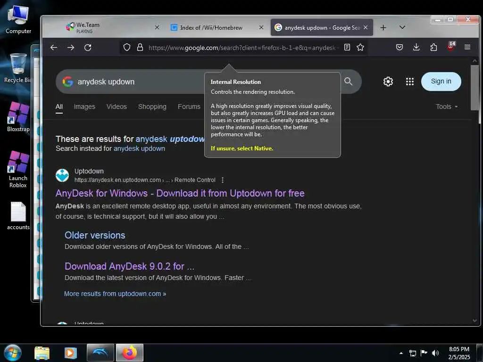483x362 pixels.
Task: Open the Pocket save icon
Action: 400,47
